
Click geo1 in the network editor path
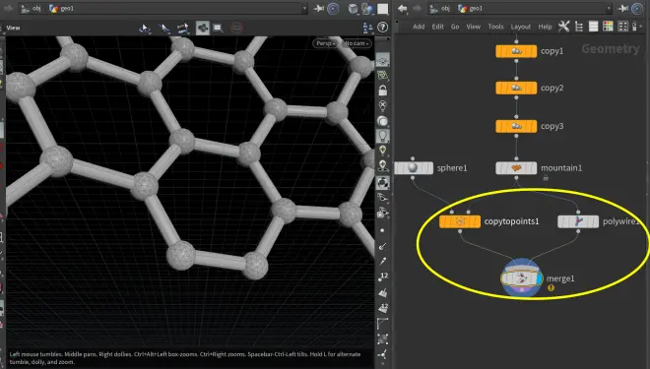pos(470,8)
